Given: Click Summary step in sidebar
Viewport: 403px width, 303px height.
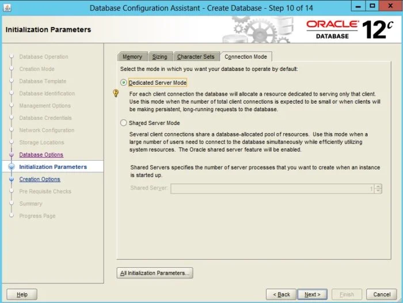Looking at the screenshot, I should (x=31, y=203).
